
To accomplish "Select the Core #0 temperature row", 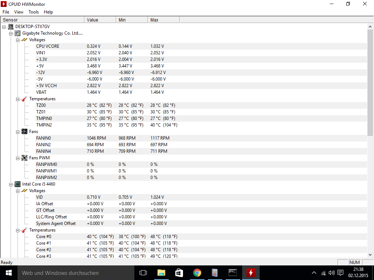I will pyautogui.click(x=201, y=237).
